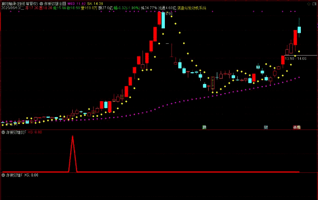Click the square window icon at top-right corner
The image size is (318, 200).
click(315, 4)
